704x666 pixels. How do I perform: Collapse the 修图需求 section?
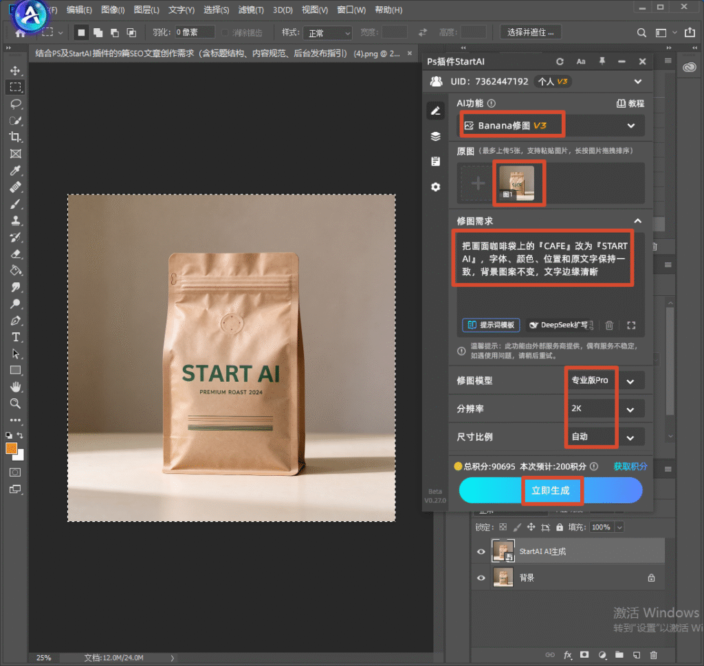[x=637, y=221]
